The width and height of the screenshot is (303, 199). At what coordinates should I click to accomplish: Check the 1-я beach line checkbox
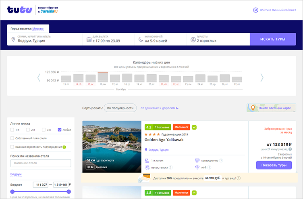(12, 130)
